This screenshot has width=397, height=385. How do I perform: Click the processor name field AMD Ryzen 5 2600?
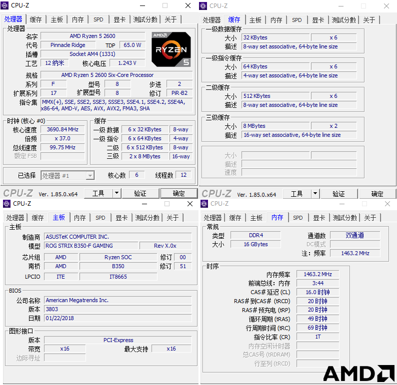pyautogui.click(x=92, y=36)
